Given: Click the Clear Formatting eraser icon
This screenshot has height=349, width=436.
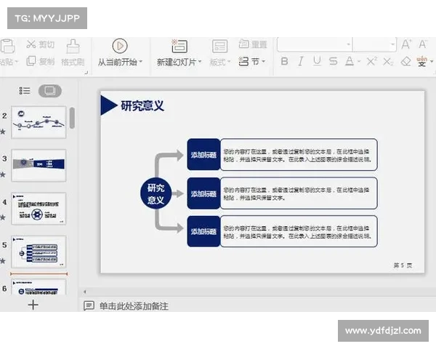Looking at the screenshot, I should tap(406, 61).
